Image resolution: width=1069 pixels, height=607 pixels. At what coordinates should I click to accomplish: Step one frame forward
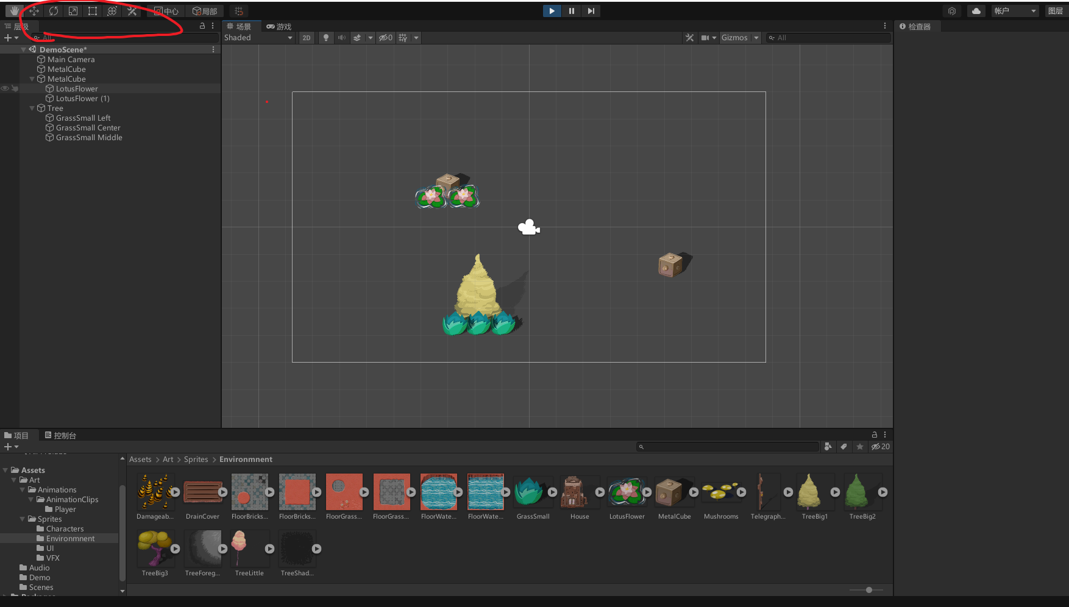coord(591,11)
